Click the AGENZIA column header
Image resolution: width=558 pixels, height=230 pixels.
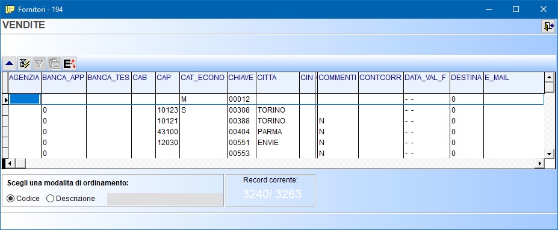click(25, 82)
